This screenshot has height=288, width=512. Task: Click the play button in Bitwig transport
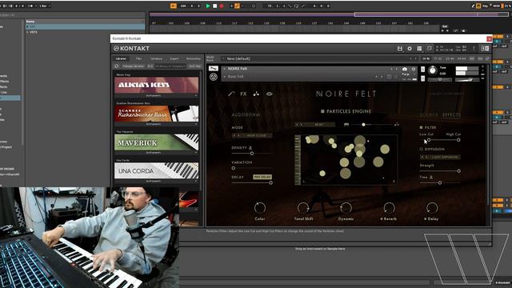click(208, 6)
